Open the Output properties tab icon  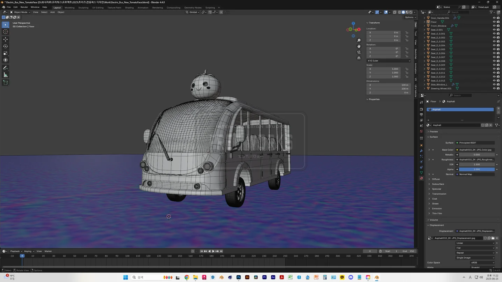pos(421,115)
